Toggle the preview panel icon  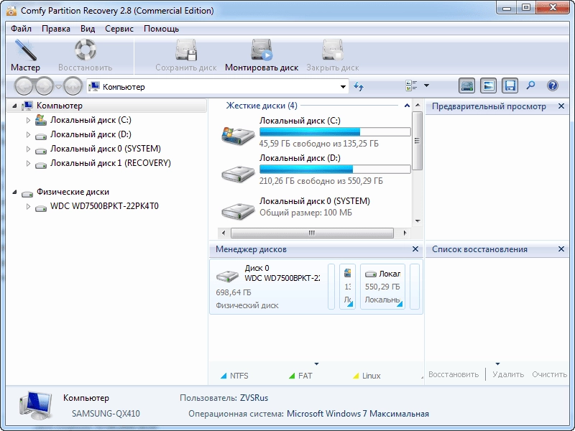click(489, 85)
